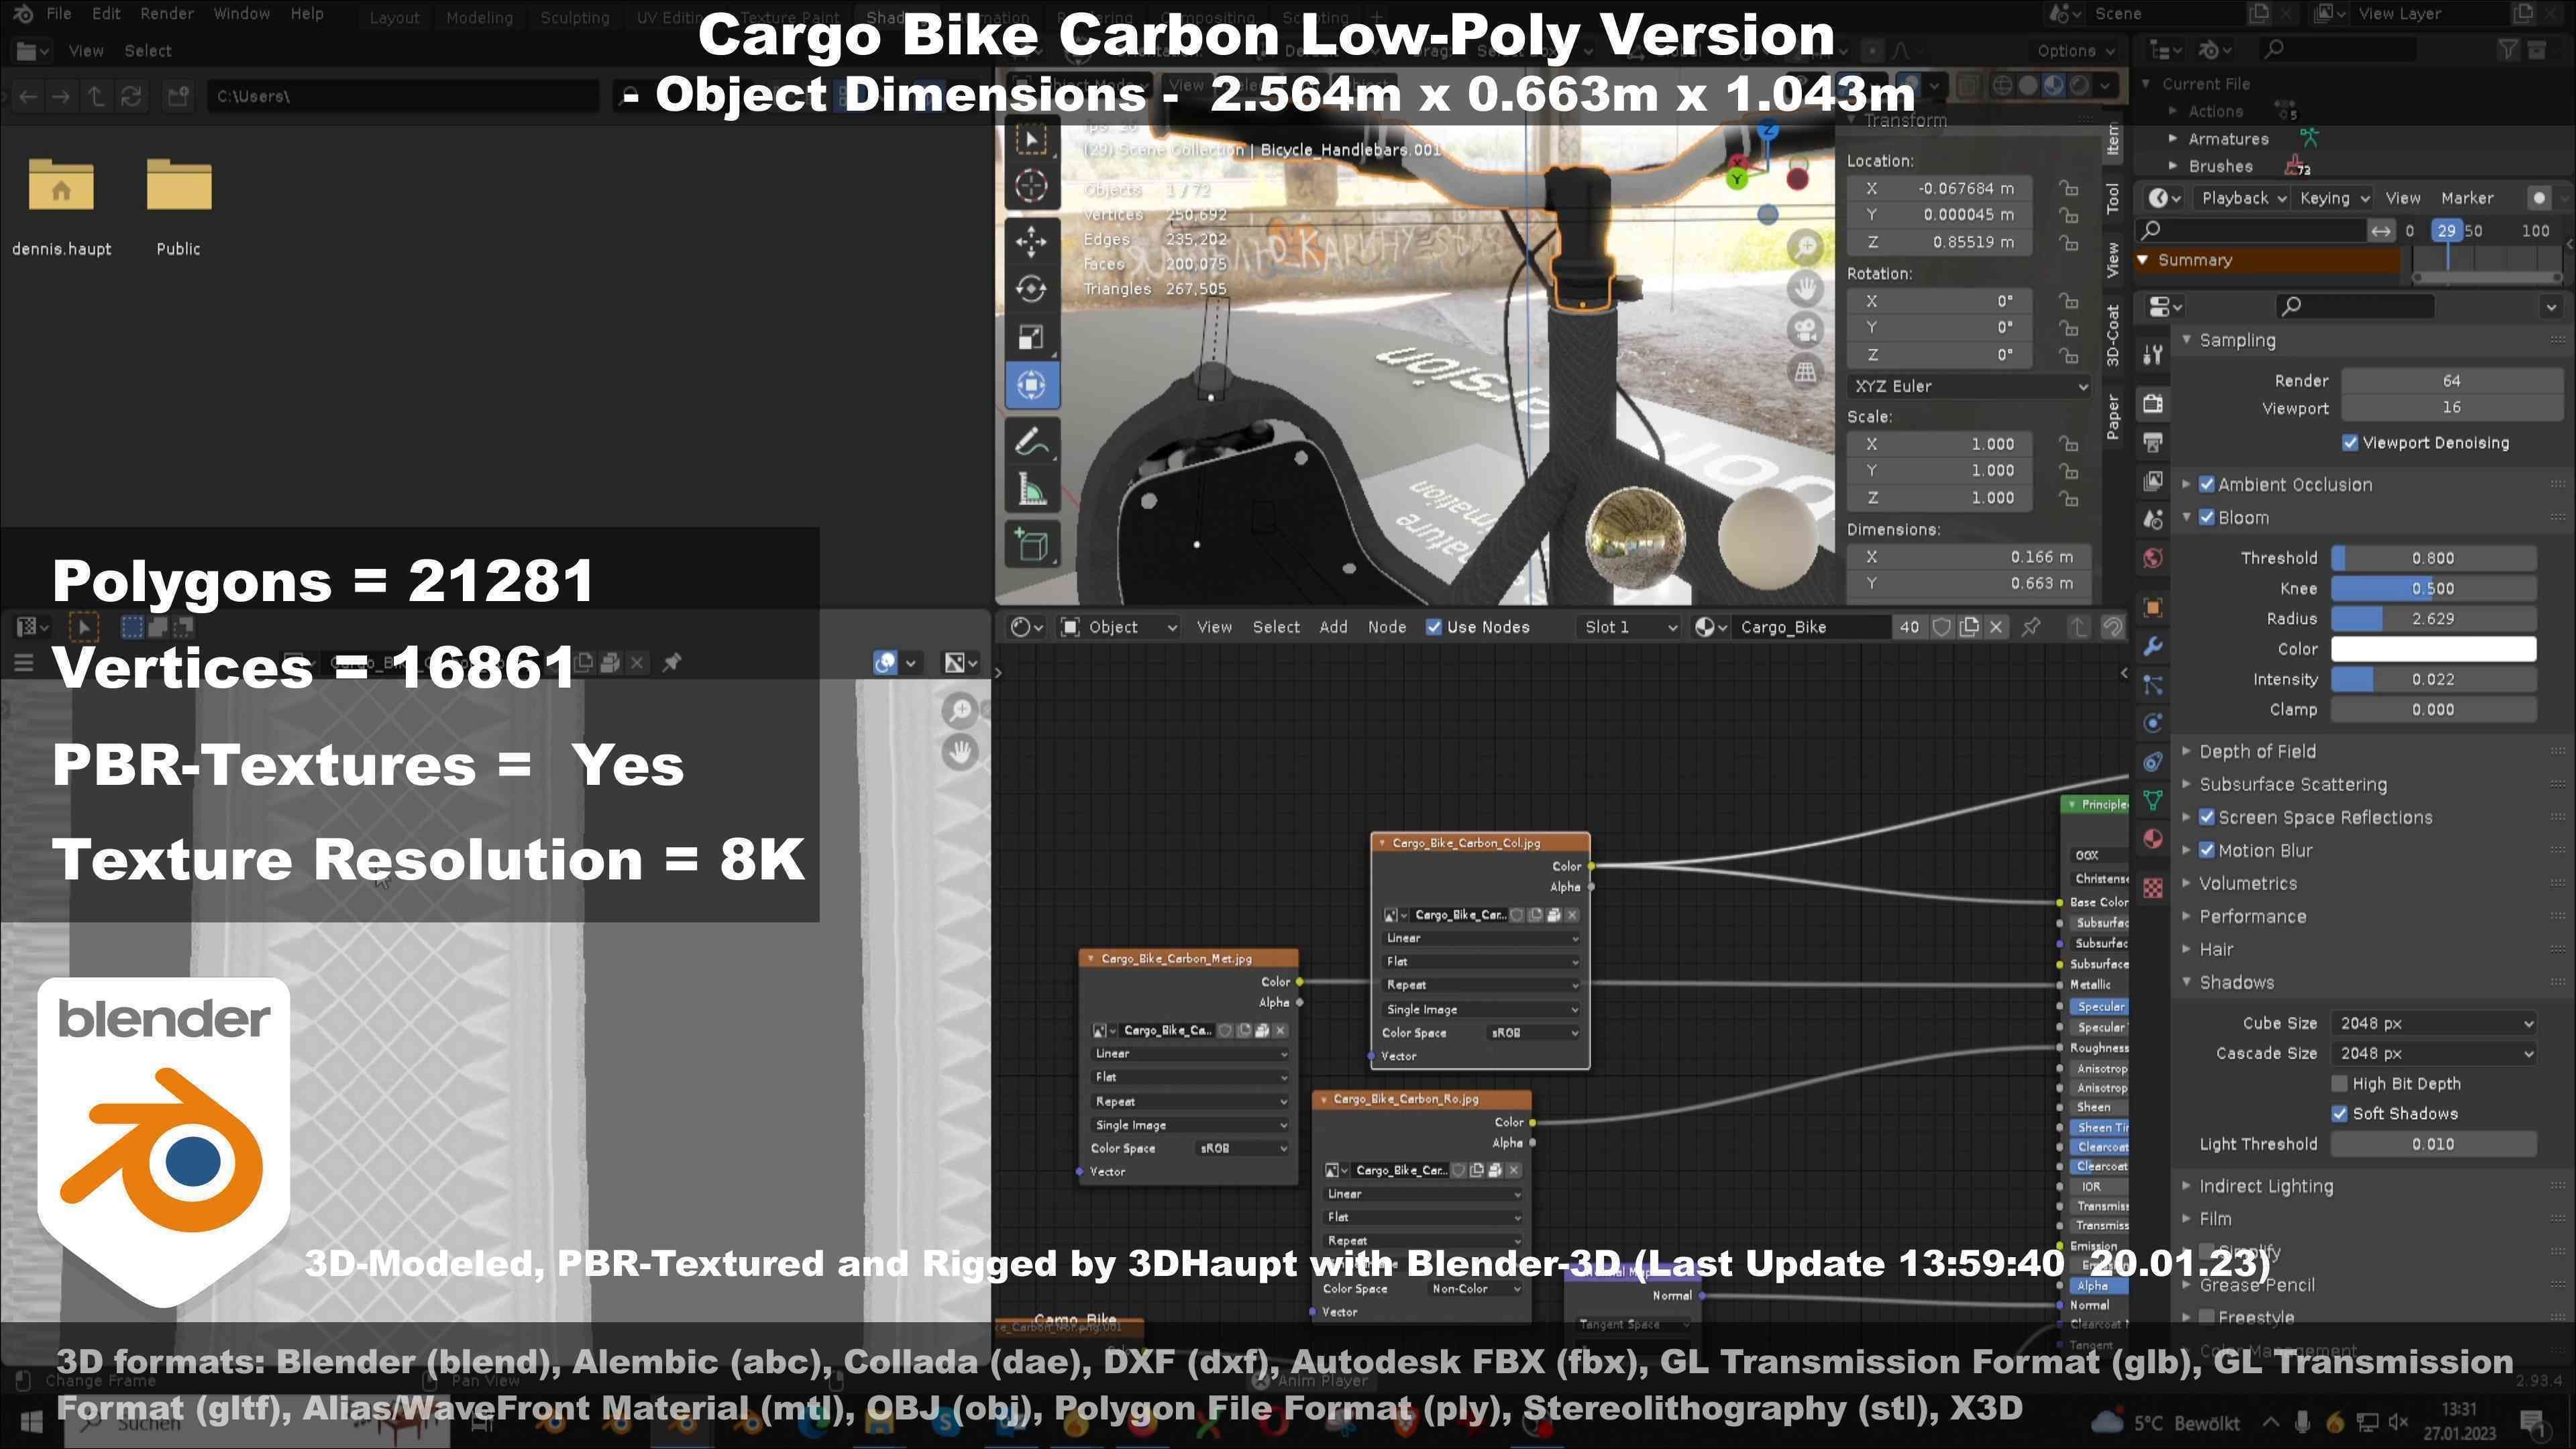The height and width of the screenshot is (1449, 2576).
Task: Open the Physics properties tab
Action: tap(2153, 723)
